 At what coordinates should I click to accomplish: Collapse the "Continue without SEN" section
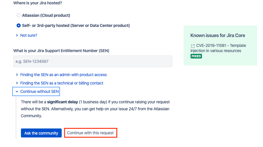click(39, 91)
